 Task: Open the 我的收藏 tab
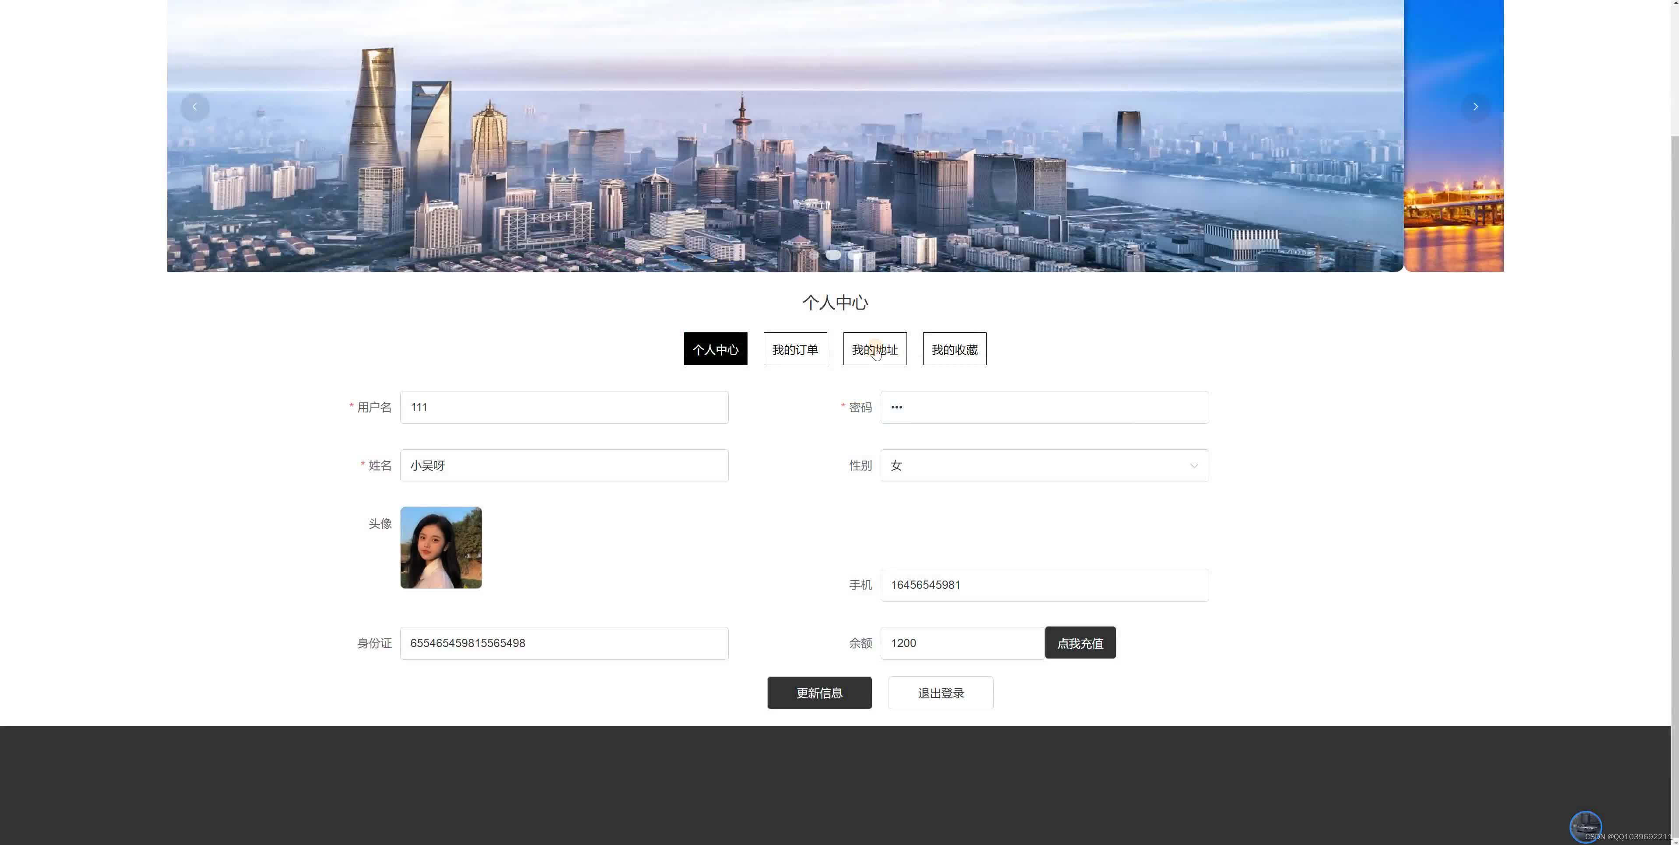(954, 349)
